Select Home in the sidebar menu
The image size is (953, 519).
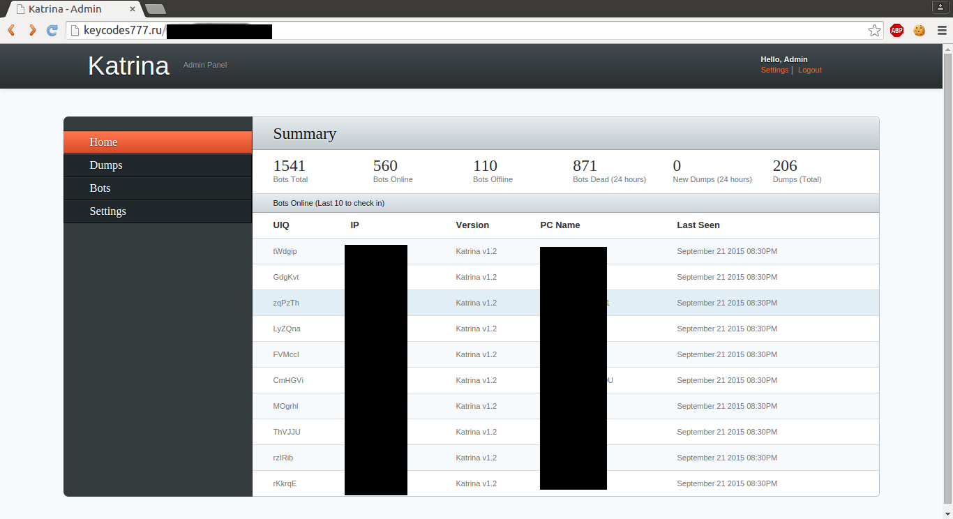coord(103,142)
